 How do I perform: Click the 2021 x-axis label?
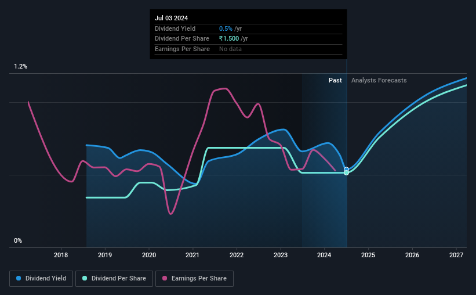pyautogui.click(x=192, y=255)
